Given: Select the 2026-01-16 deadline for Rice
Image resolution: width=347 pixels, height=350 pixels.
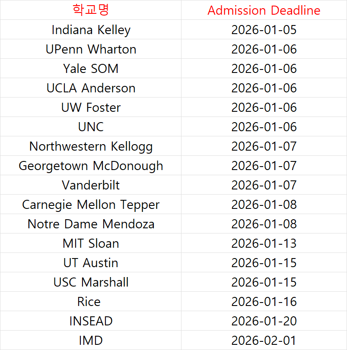Looking at the screenshot, I should tap(264, 301).
